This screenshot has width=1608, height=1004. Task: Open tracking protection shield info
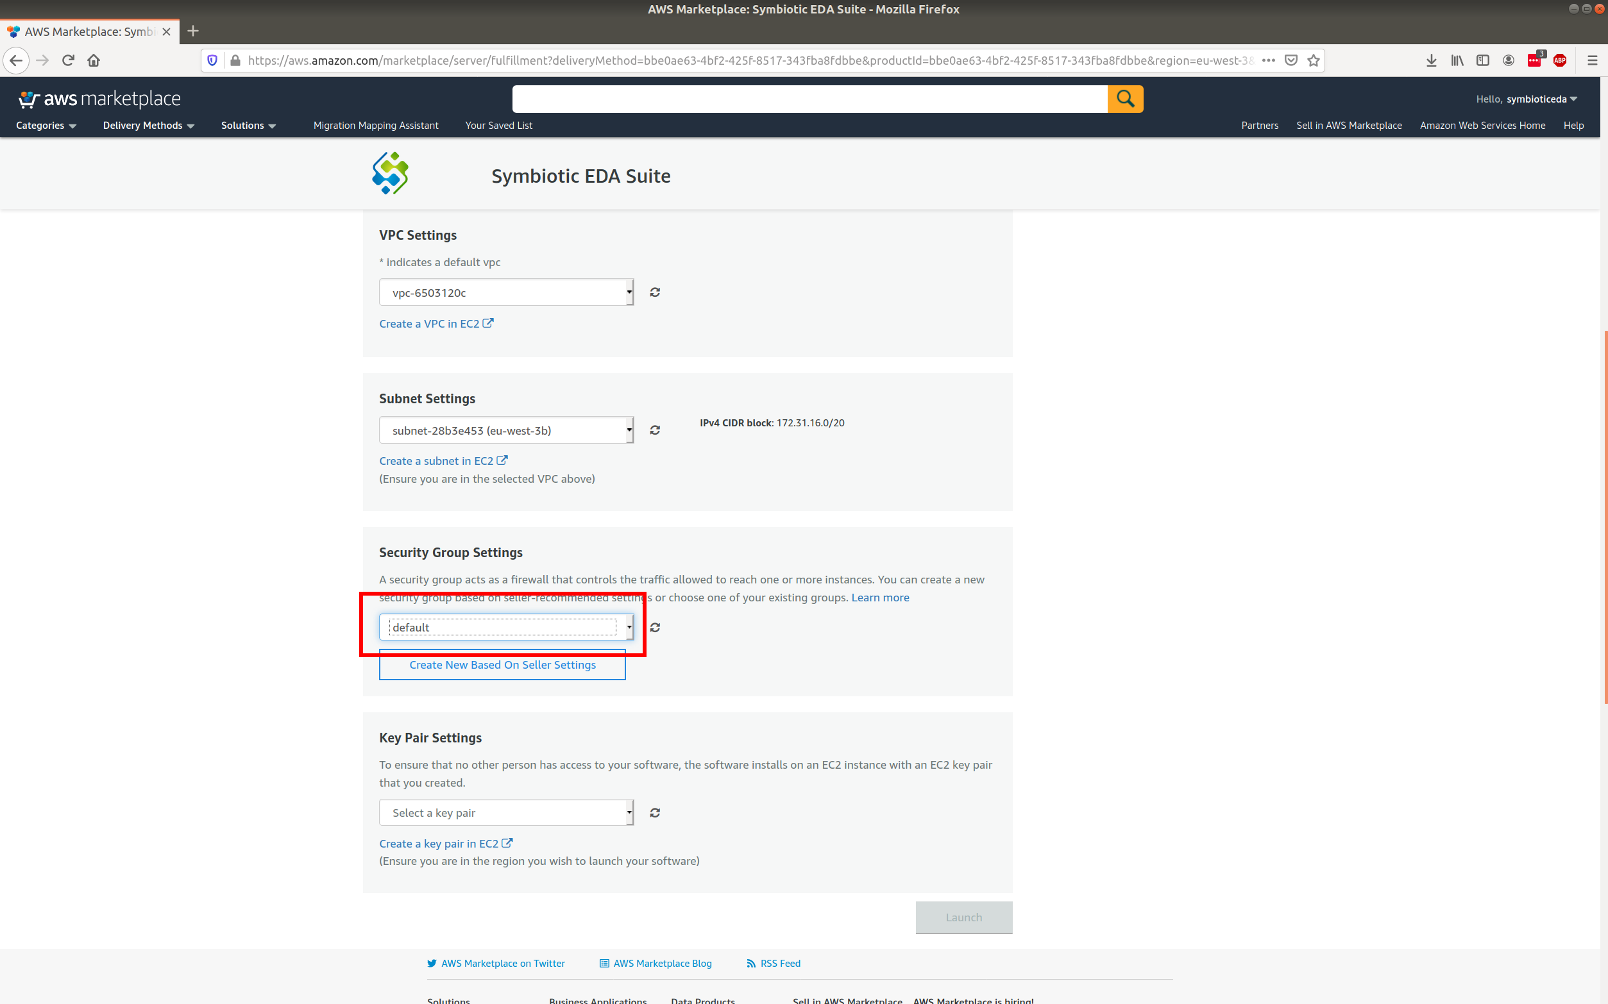[x=212, y=60]
